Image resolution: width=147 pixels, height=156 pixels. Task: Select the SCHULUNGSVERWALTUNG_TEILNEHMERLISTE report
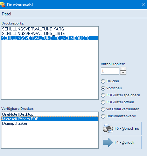point(50,38)
